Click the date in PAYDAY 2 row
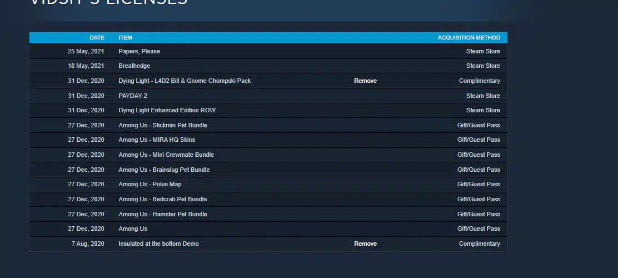This screenshot has height=278, width=618. pos(86,96)
